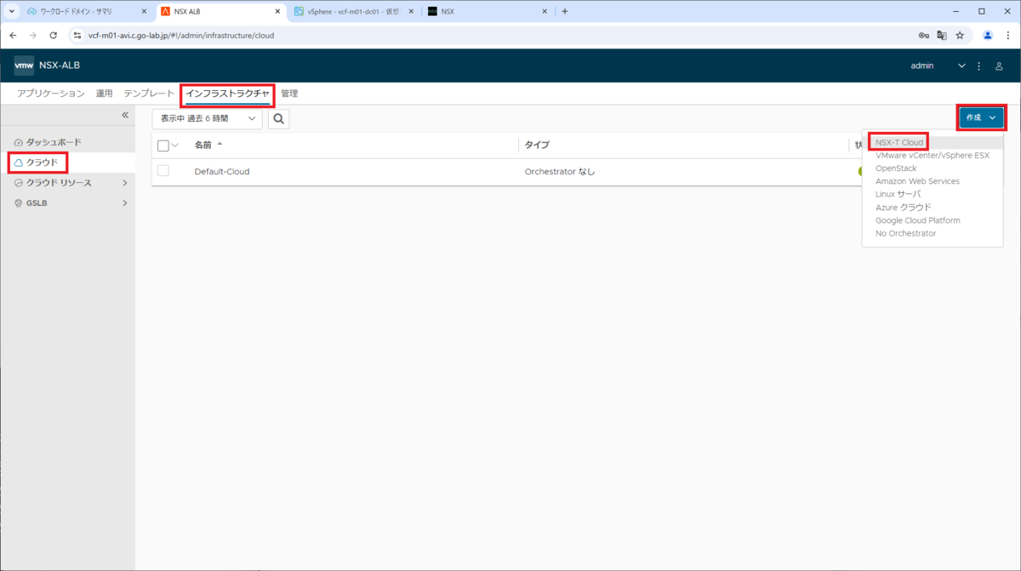Open the Chrome profile avatar
The height and width of the screenshot is (571, 1021).
coord(988,36)
